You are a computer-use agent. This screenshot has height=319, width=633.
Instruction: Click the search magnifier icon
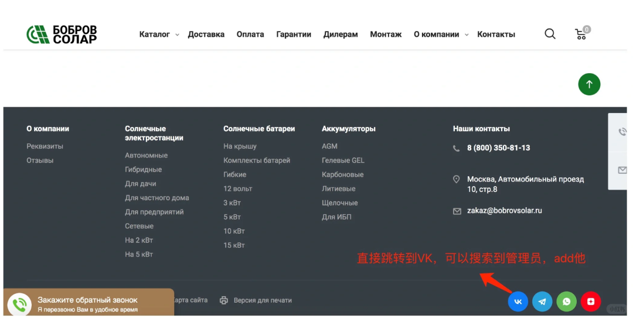550,34
